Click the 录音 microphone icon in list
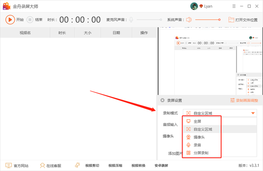263x171 pixels. (x=189, y=145)
